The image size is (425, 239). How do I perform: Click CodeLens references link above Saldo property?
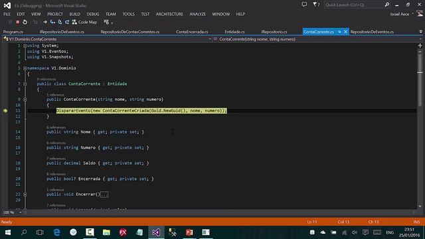pyautogui.click(x=56, y=159)
